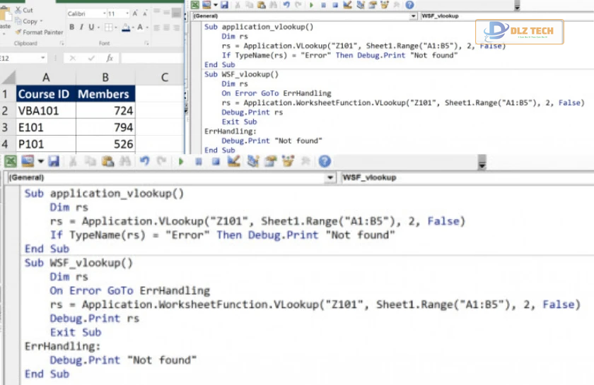Image resolution: width=594 pixels, height=385 pixels.
Task: Click Cut scissors icon in lower VBA toolbar
Action: pyautogui.click(x=73, y=162)
